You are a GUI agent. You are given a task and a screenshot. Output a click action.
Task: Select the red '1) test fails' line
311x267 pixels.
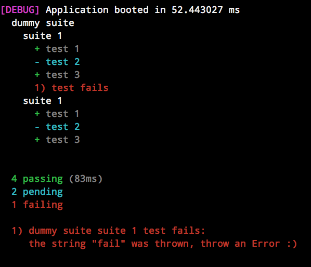71,88
